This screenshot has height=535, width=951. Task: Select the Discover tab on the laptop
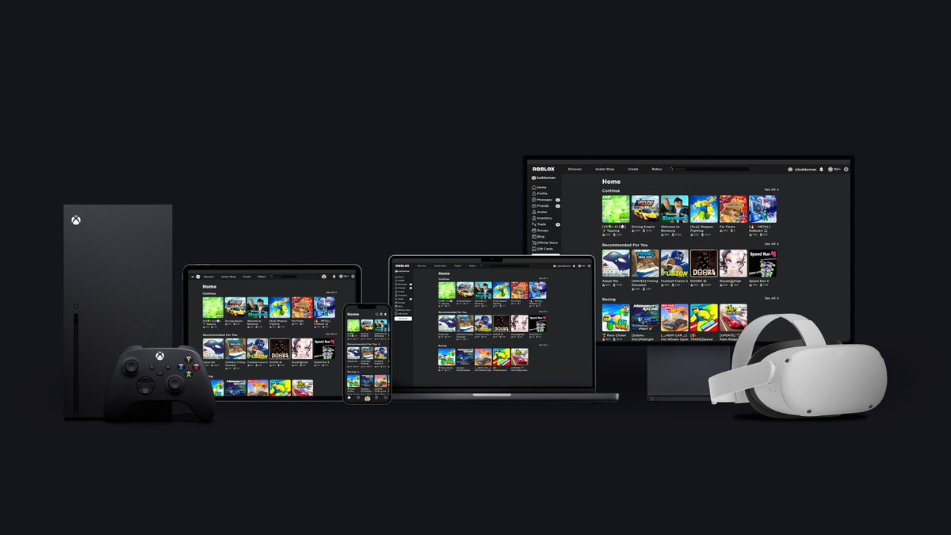coord(422,266)
